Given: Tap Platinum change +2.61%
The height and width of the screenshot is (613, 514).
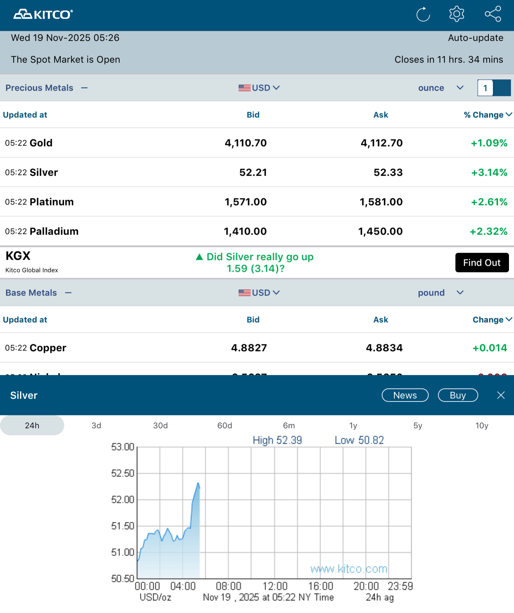Looking at the screenshot, I should coord(489,202).
